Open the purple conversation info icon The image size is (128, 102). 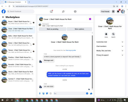click(90, 19)
